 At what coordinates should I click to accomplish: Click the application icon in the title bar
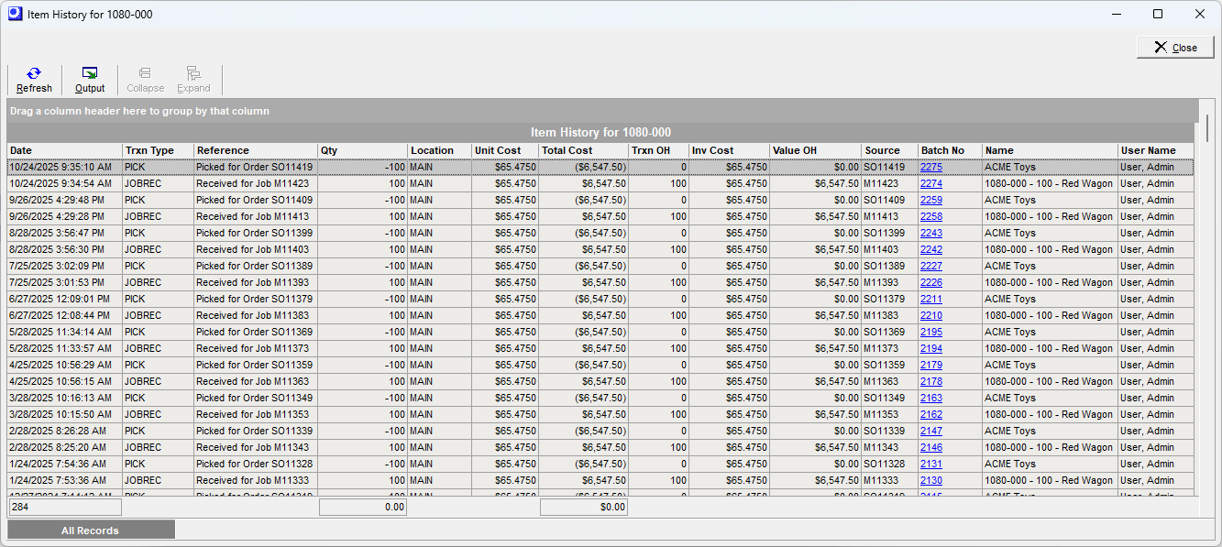tap(13, 14)
